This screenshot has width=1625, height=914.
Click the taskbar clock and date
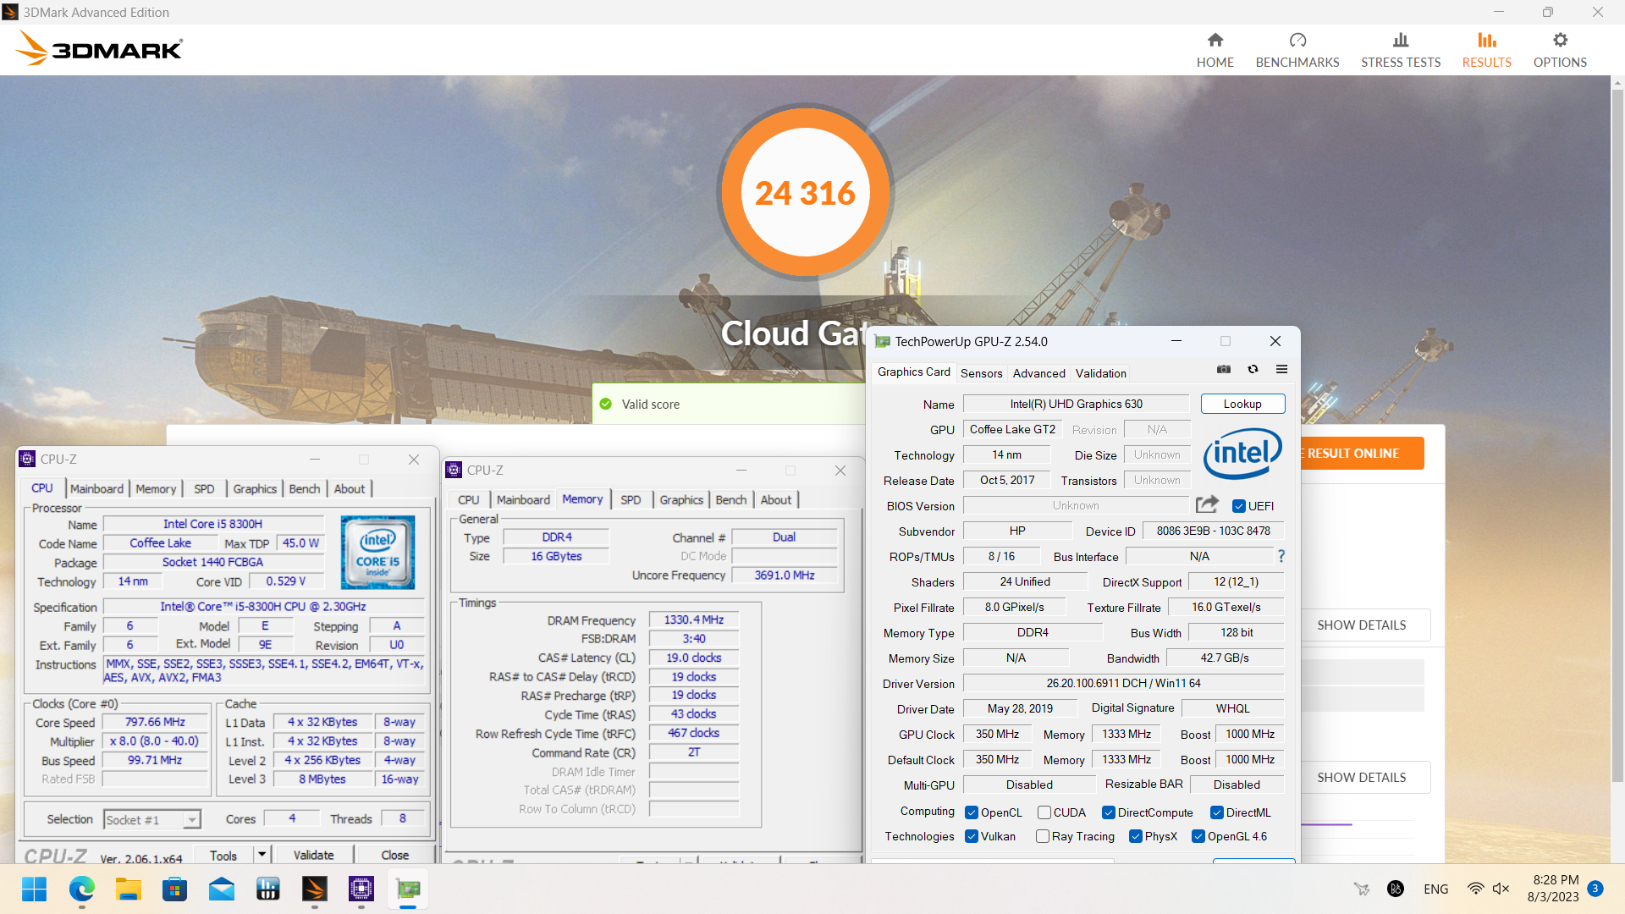(x=1555, y=889)
